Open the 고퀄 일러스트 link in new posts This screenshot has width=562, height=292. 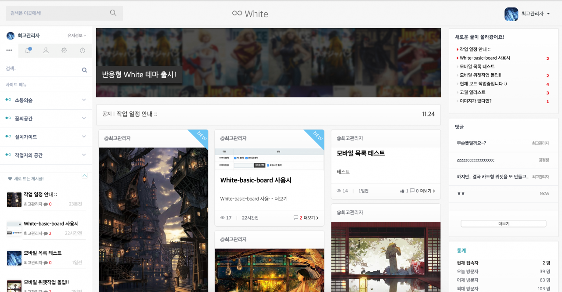pos(472,93)
